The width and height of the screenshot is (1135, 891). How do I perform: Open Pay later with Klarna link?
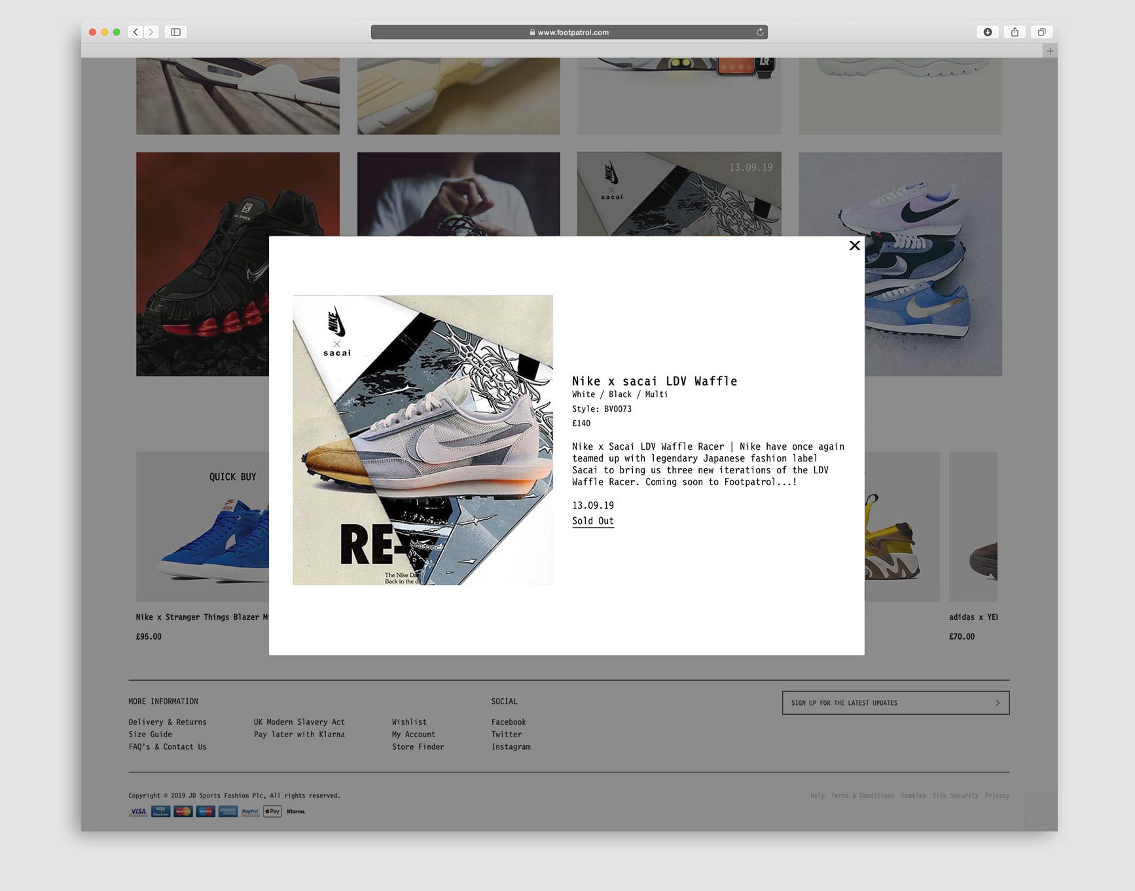click(x=299, y=735)
